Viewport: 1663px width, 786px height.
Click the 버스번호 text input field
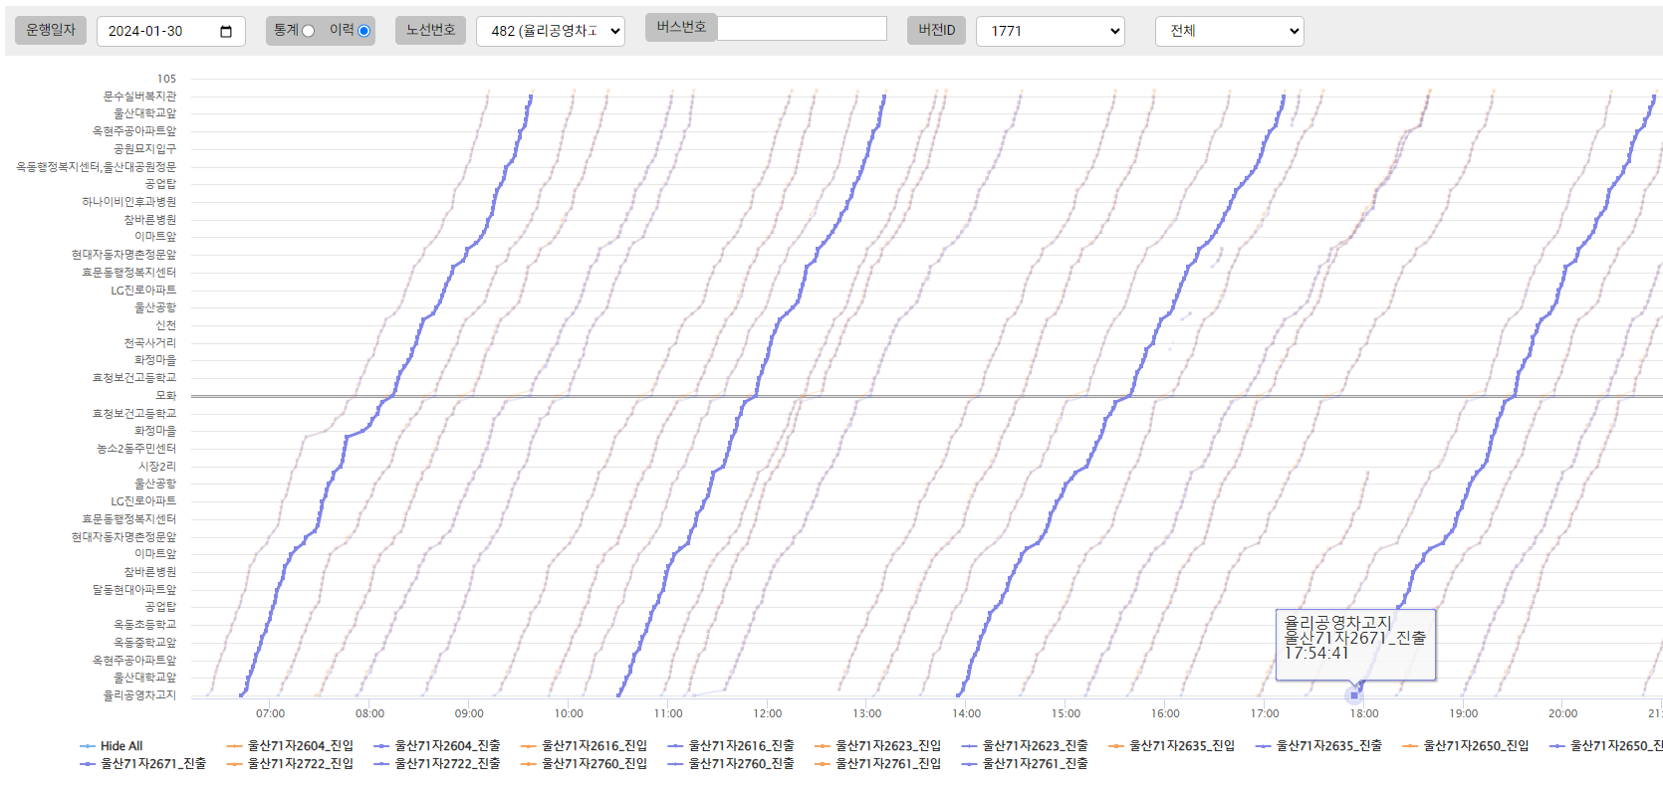click(x=802, y=29)
